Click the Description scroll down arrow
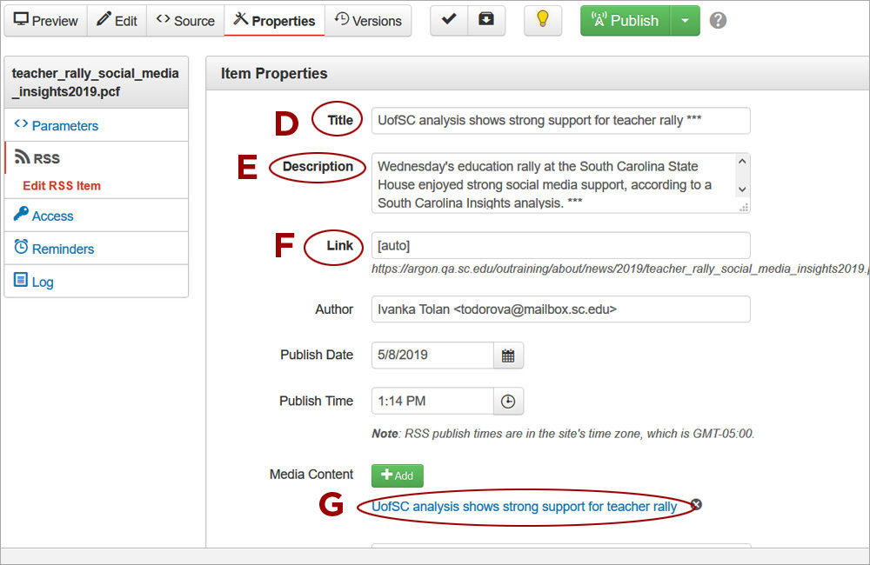This screenshot has width=870, height=565. click(742, 189)
